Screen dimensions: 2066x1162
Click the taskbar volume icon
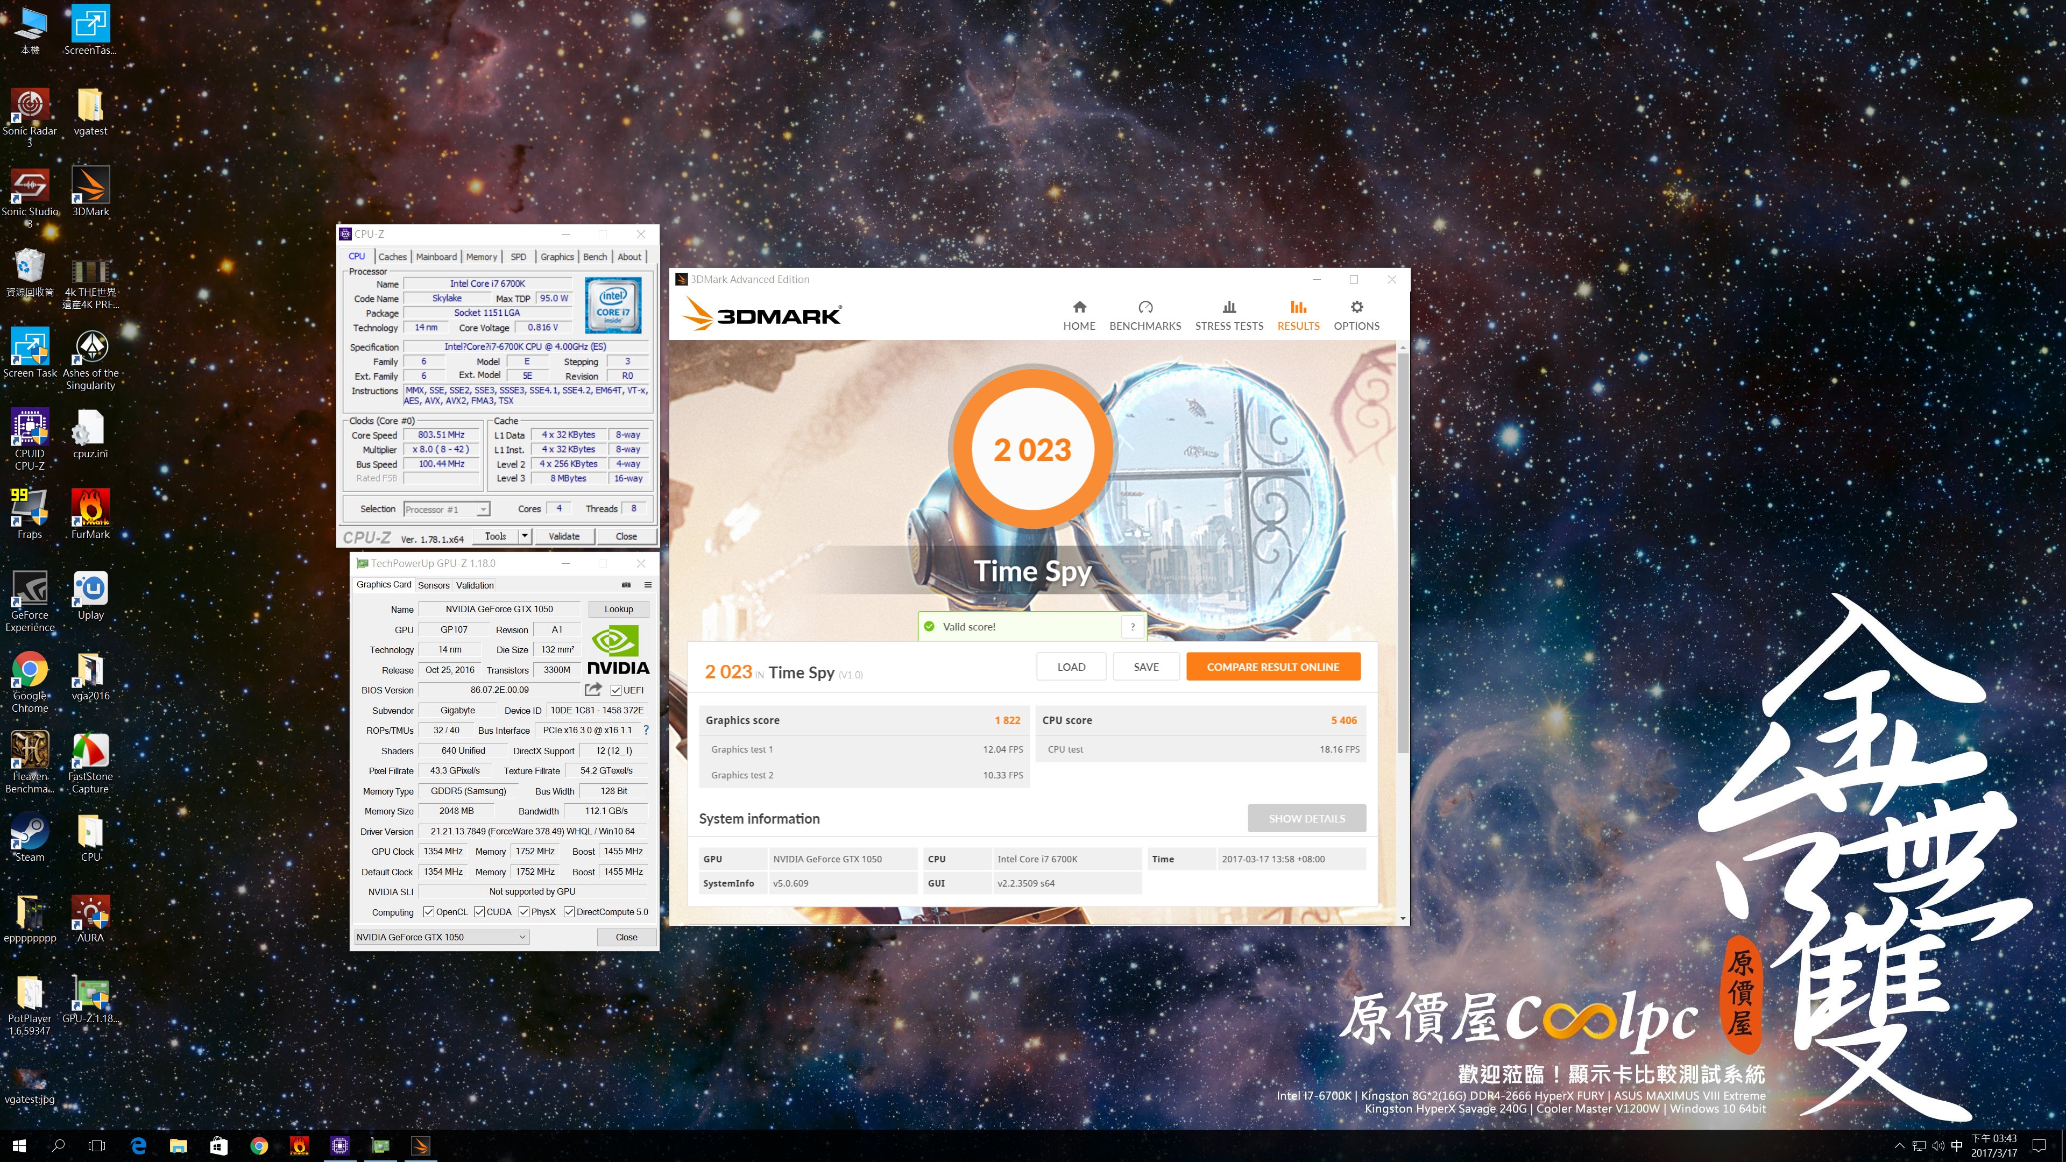[x=1937, y=1146]
